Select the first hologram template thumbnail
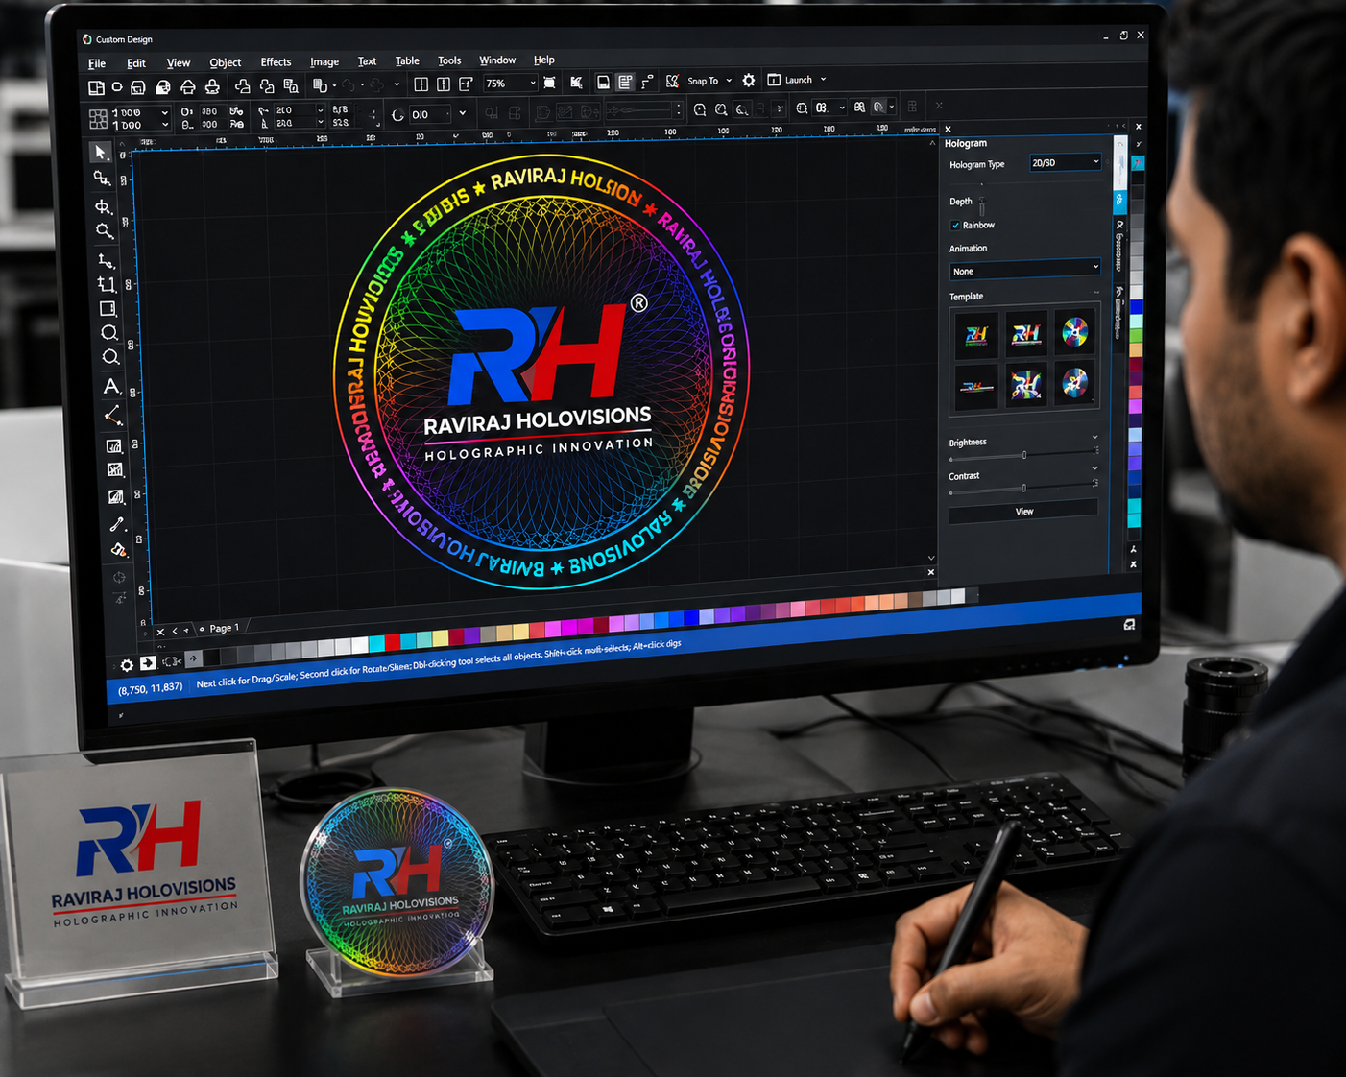The width and height of the screenshot is (1346, 1077). 976,335
